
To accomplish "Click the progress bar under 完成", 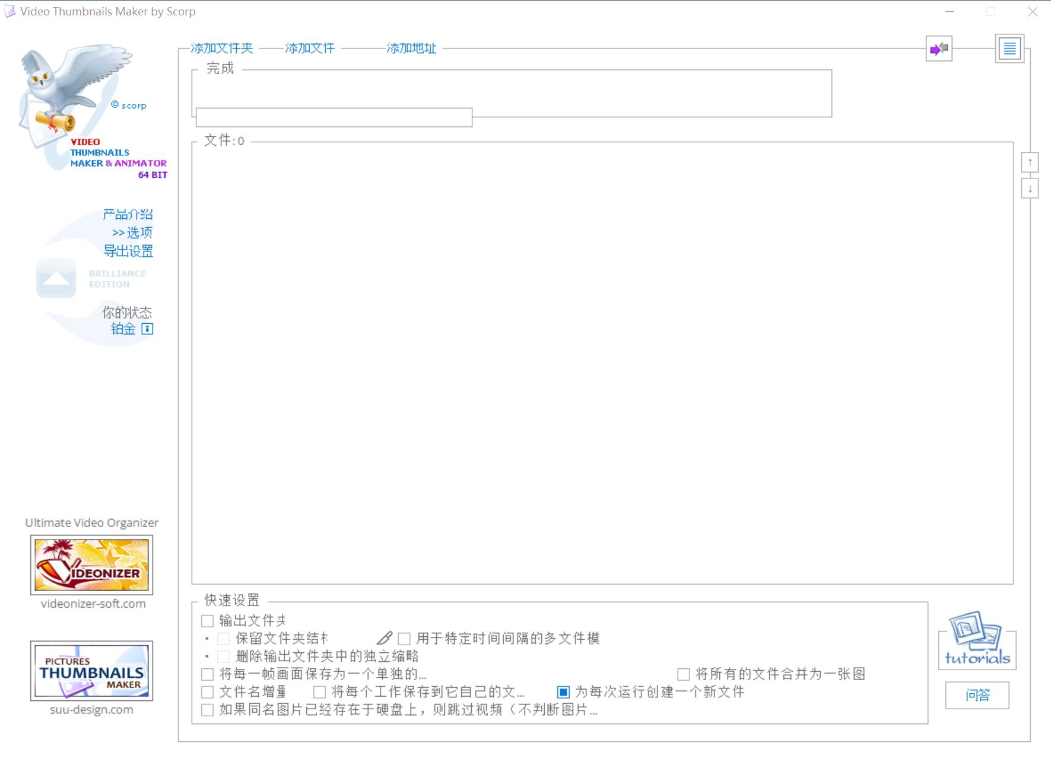I will pyautogui.click(x=334, y=117).
